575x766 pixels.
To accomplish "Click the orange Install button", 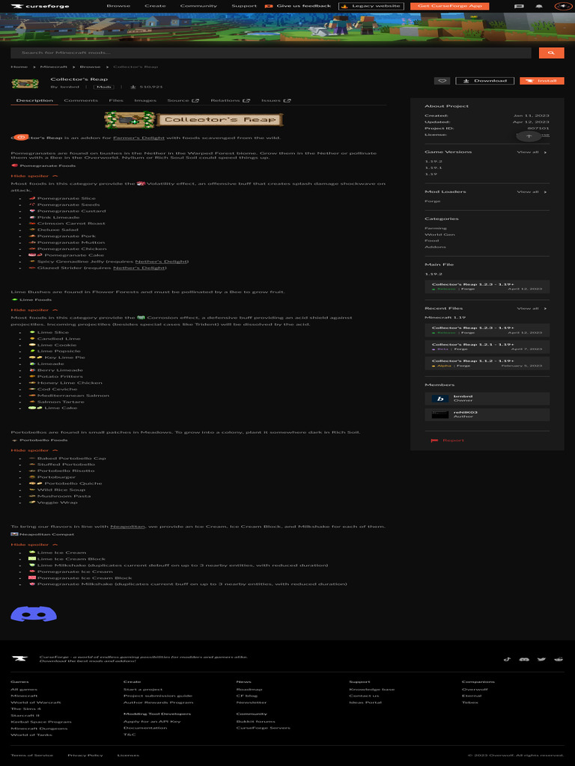I will pyautogui.click(x=542, y=81).
